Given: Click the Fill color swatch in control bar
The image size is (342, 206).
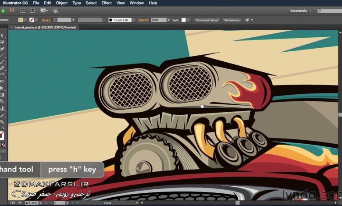Looking at the screenshot, I should [21, 20].
